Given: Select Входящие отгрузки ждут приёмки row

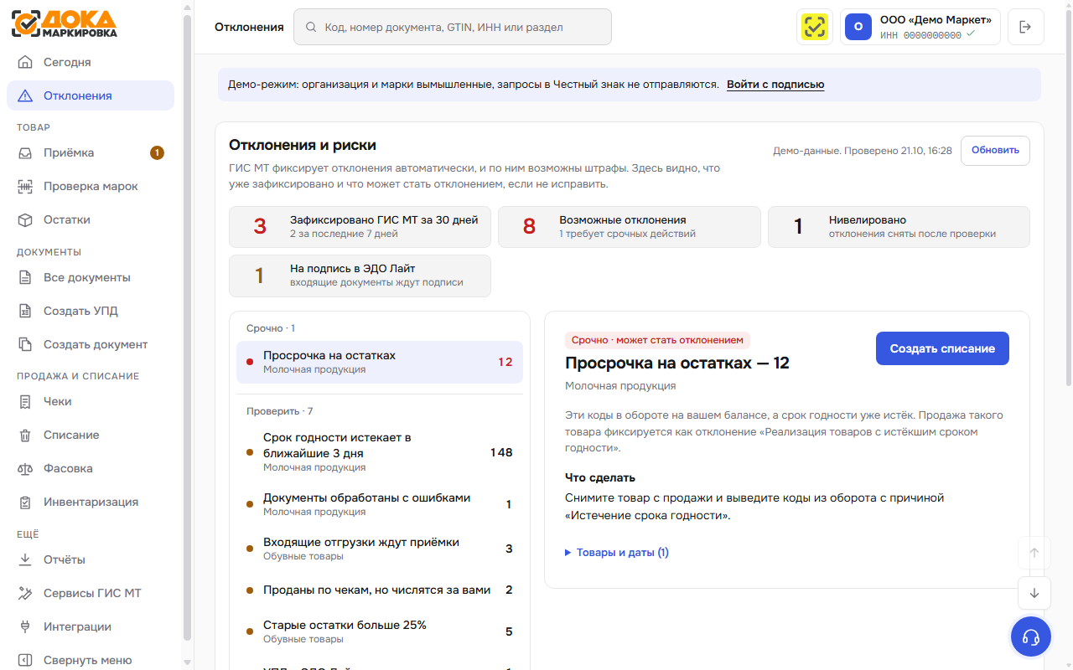Looking at the screenshot, I should pyautogui.click(x=380, y=549).
